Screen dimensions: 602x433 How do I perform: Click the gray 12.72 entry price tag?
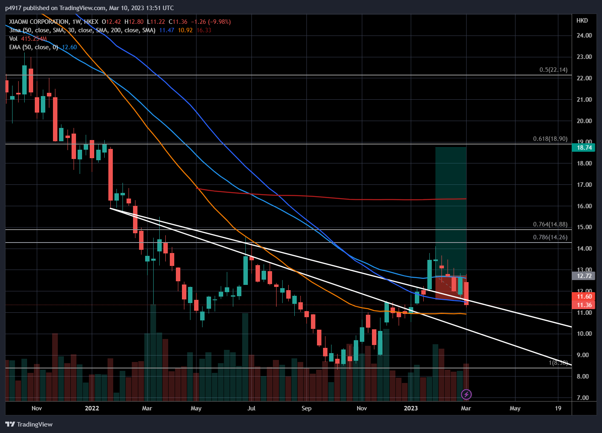point(584,276)
